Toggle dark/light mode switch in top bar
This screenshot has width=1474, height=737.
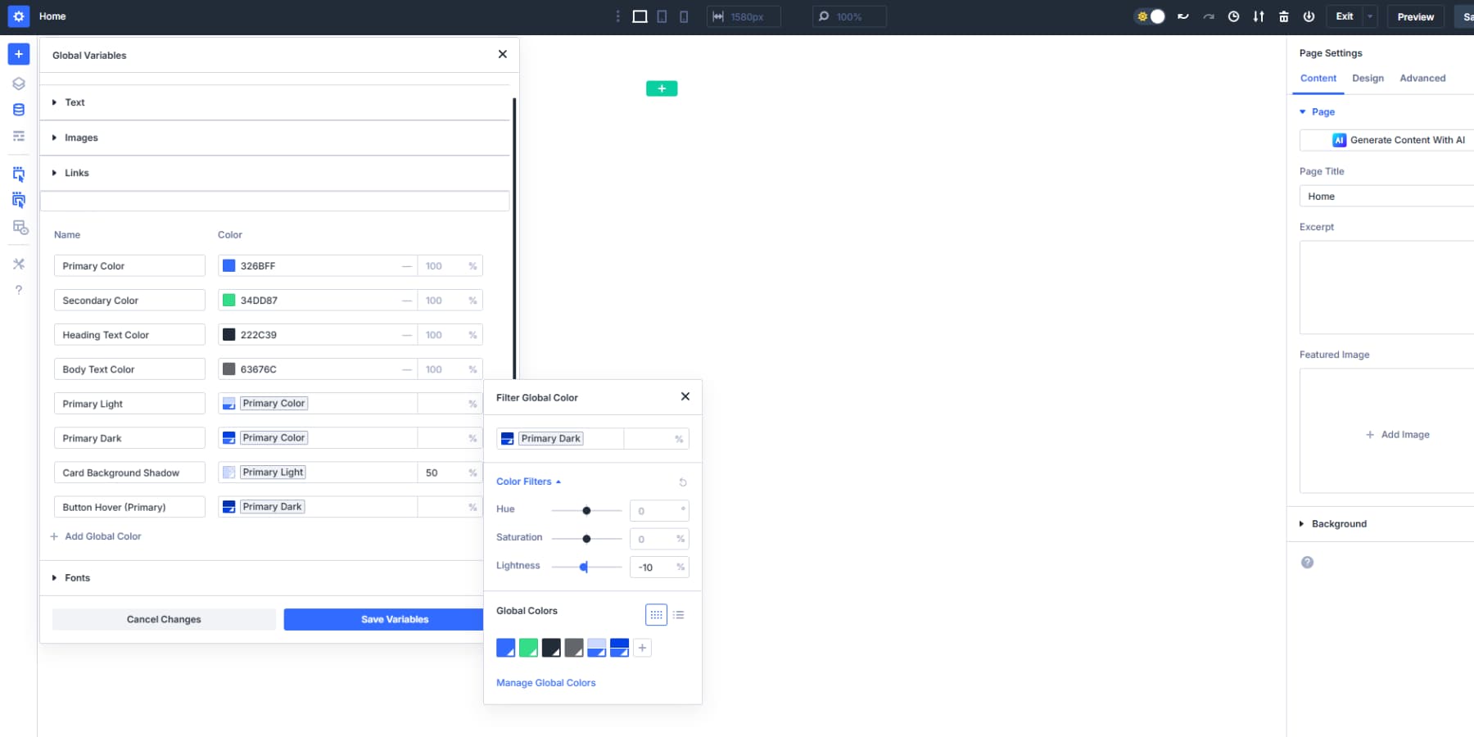[1150, 16]
